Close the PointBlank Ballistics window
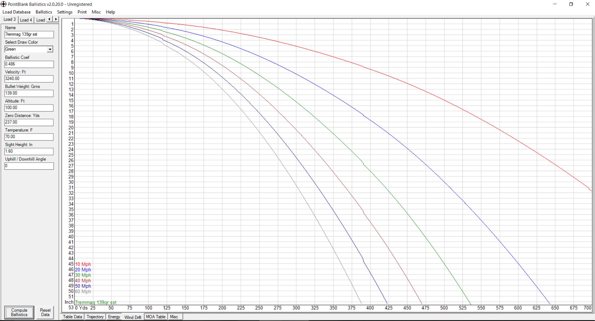This screenshot has height=321, width=595. coord(587,4)
